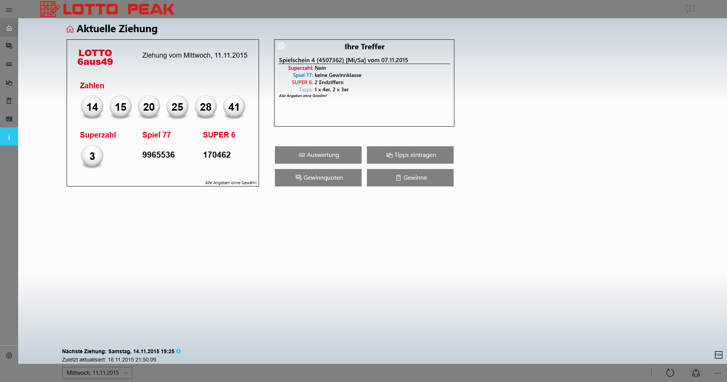Click the SUPER 6 result '2 Endziffern'
This screenshot has width=727, height=382.
coord(329,82)
